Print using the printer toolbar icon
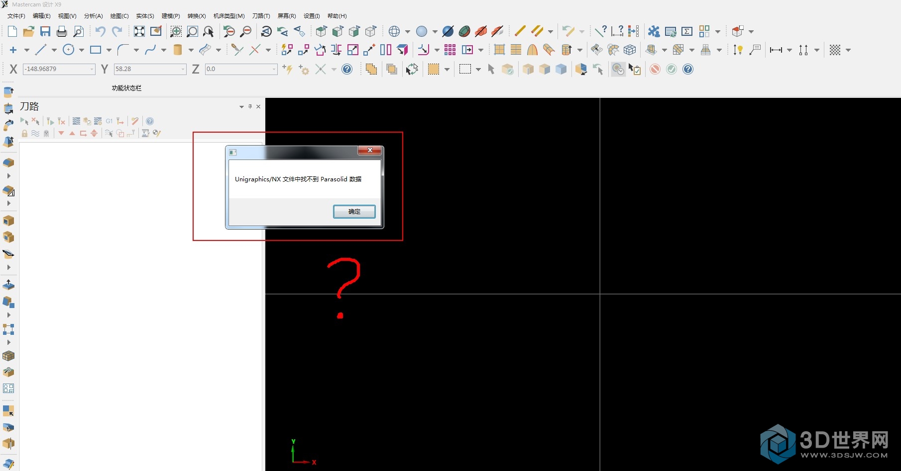 pyautogui.click(x=62, y=31)
